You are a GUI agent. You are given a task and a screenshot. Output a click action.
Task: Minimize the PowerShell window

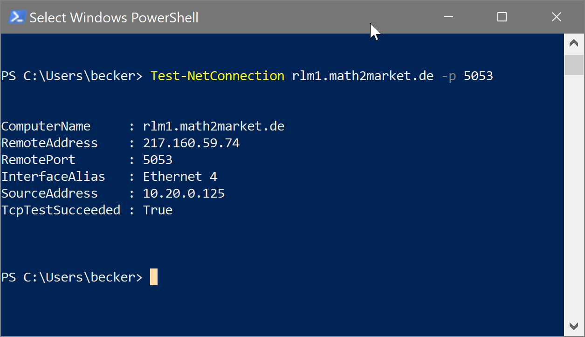point(448,17)
